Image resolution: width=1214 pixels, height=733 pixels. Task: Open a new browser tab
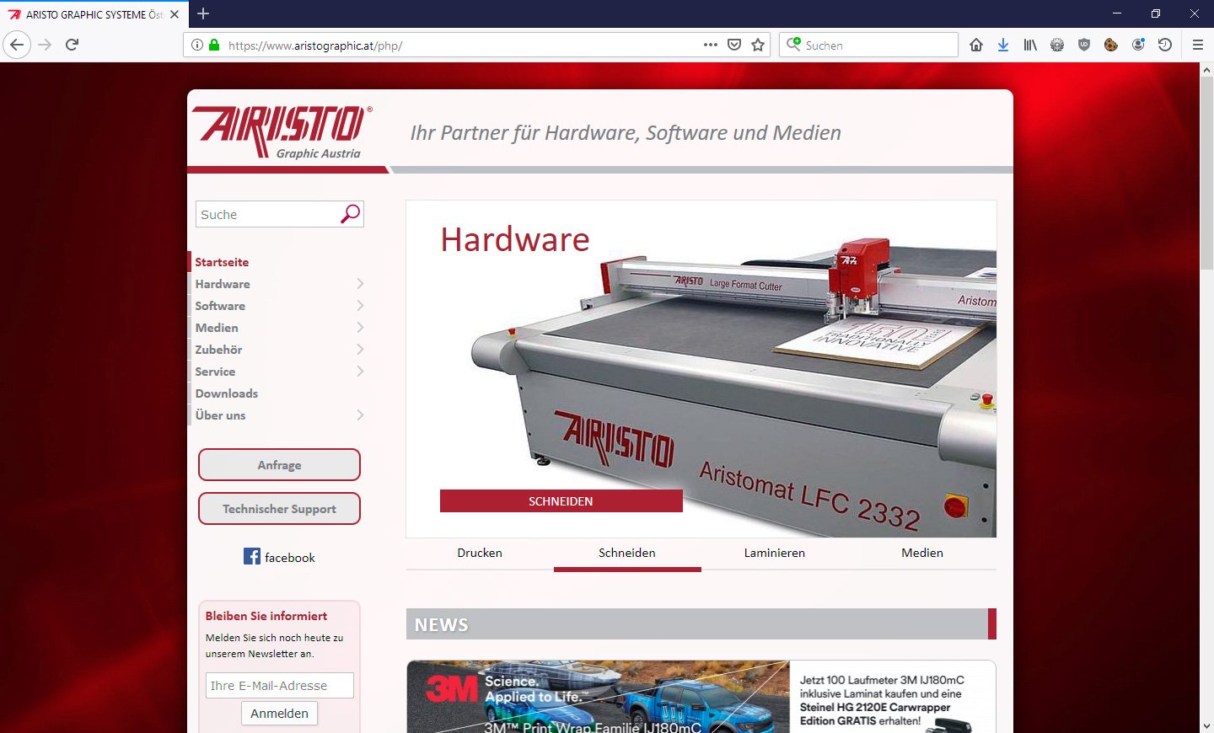(x=203, y=13)
